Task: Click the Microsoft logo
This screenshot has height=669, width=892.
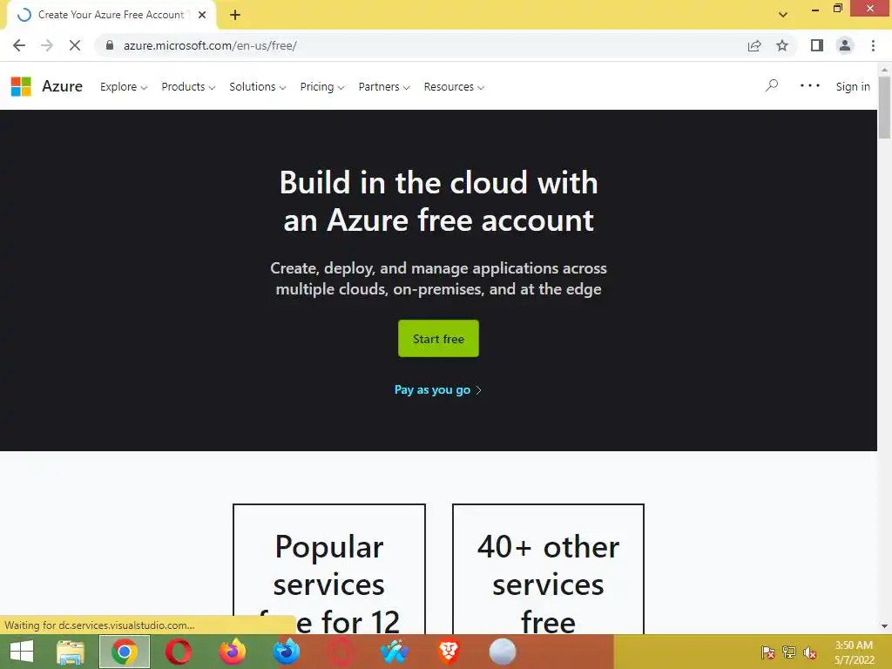Action: click(21, 86)
